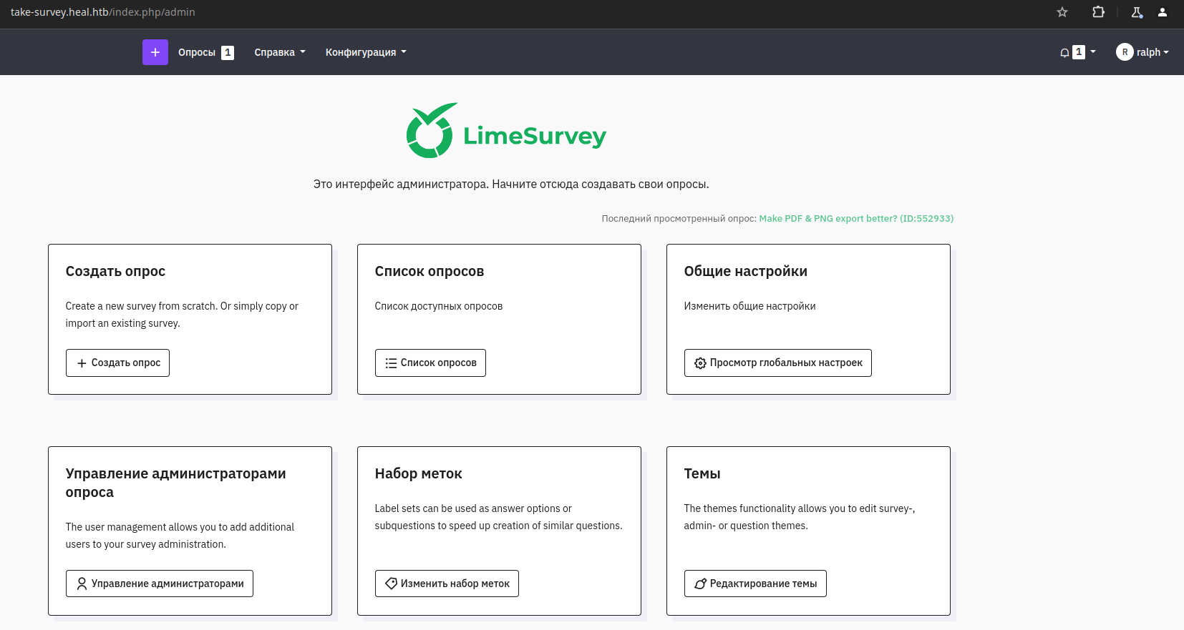Expand the Конфигурация configuration dropdown

(x=366, y=52)
